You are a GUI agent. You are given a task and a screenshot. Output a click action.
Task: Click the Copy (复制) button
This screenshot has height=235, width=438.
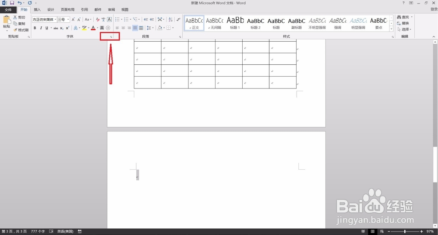coord(19,24)
